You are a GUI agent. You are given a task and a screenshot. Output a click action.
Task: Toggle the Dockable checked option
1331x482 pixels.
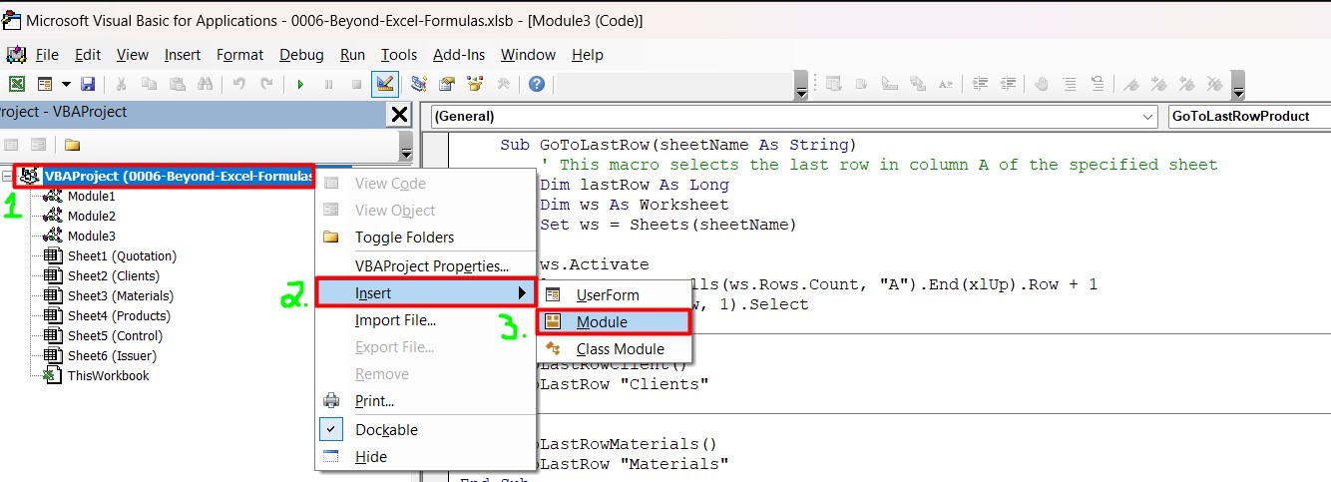(x=426, y=430)
